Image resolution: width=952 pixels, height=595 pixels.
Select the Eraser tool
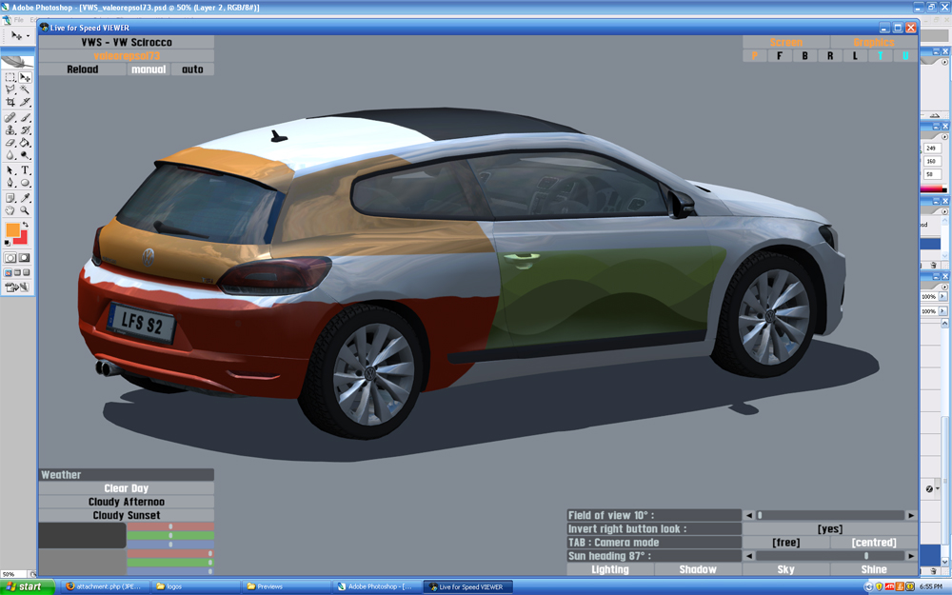10,143
